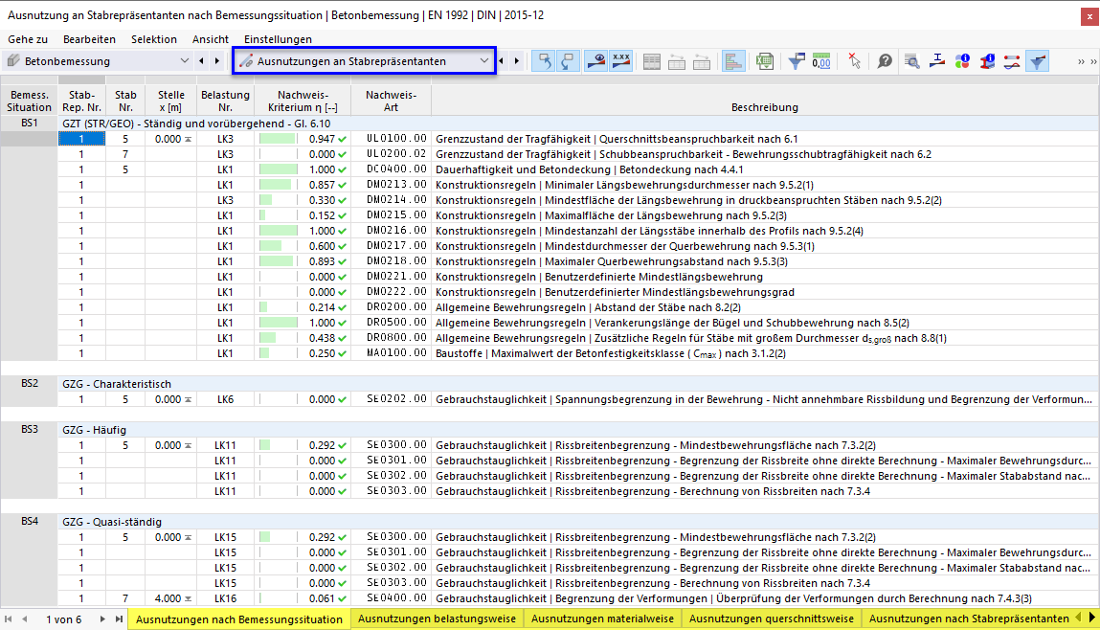This screenshot has width=1100, height=630.
Task: Click the cross-section info icon
Action: (x=987, y=61)
